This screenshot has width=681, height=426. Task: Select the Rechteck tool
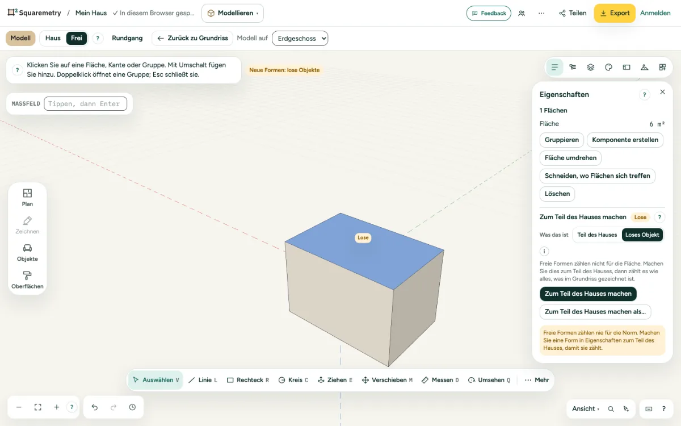click(248, 380)
